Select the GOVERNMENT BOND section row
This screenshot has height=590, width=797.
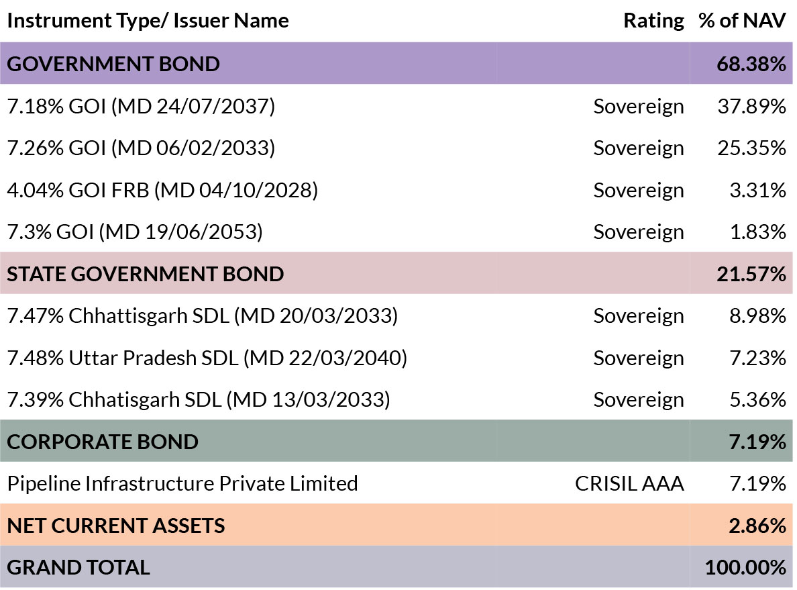pos(396,64)
